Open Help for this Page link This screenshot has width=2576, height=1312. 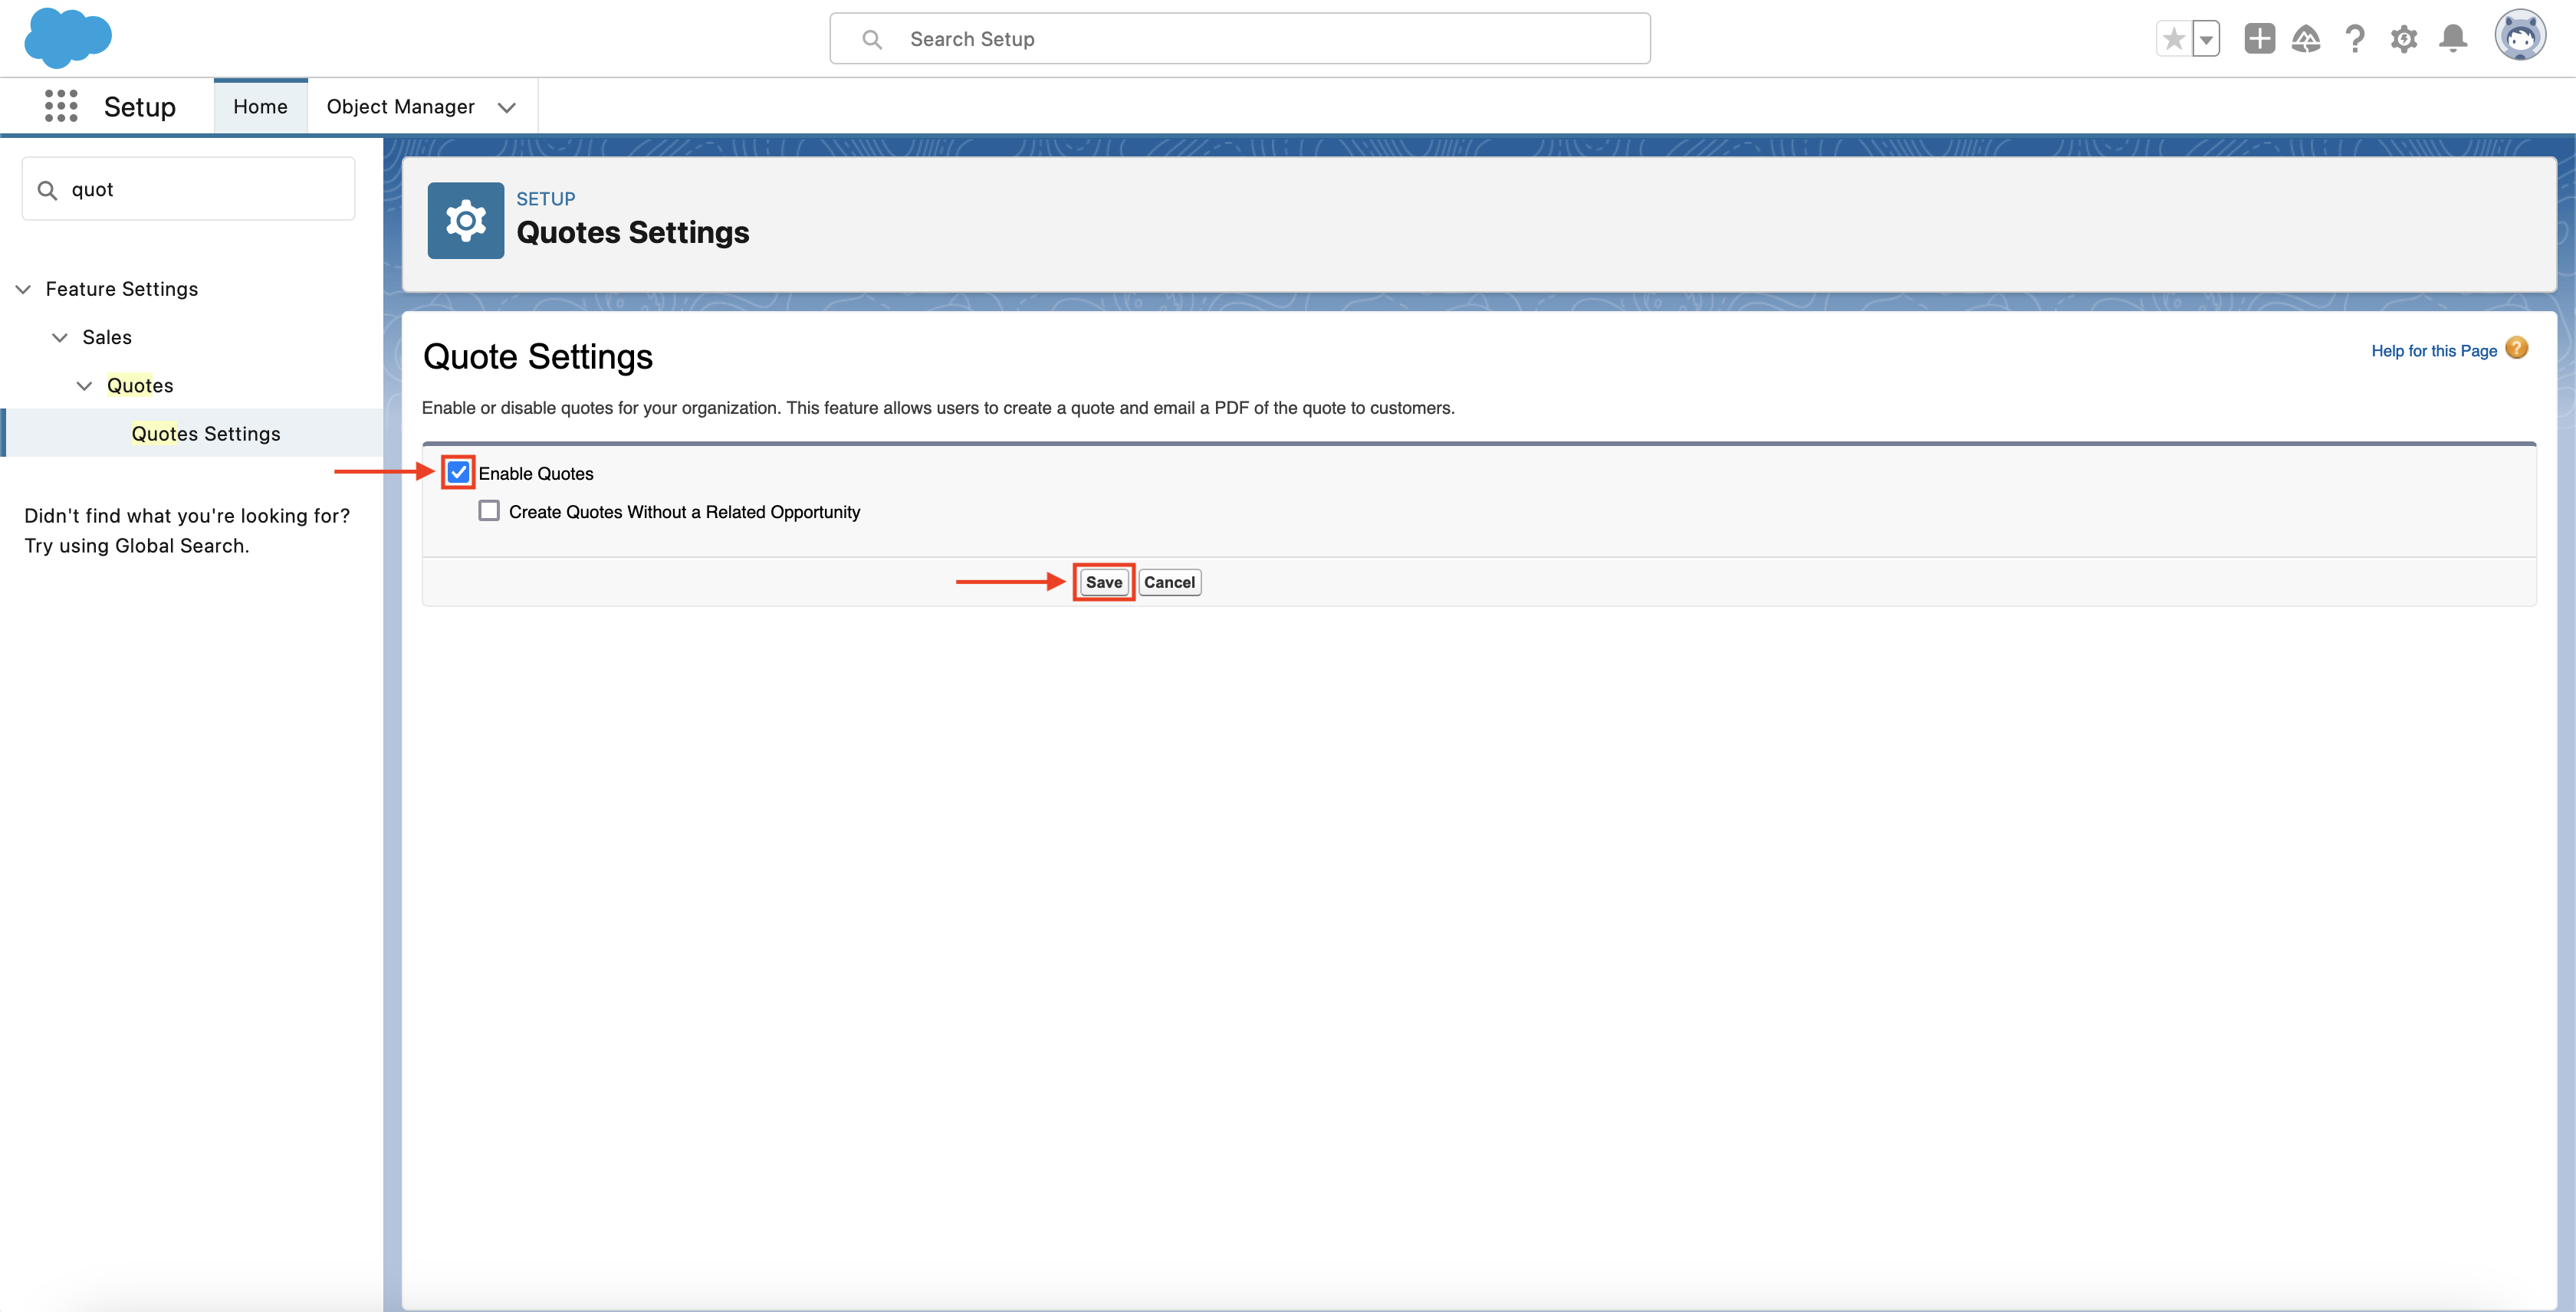tap(2433, 351)
